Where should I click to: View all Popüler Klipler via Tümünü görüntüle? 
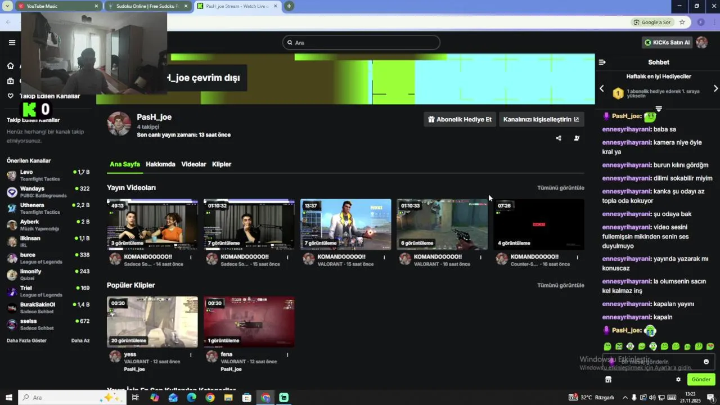560,285
